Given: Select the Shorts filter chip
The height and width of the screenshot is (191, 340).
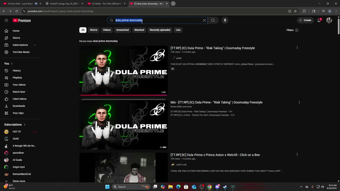Looking at the screenshot, I should pos(93,30).
